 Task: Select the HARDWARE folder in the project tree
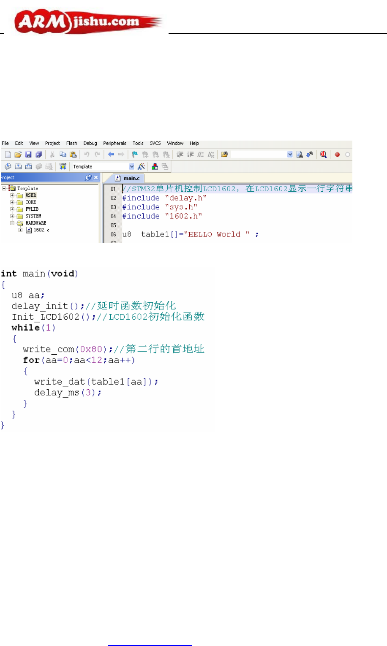[x=36, y=223]
